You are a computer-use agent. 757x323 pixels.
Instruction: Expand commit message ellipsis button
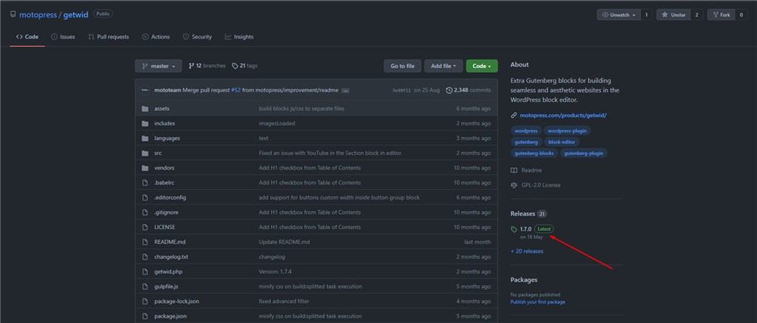(345, 91)
